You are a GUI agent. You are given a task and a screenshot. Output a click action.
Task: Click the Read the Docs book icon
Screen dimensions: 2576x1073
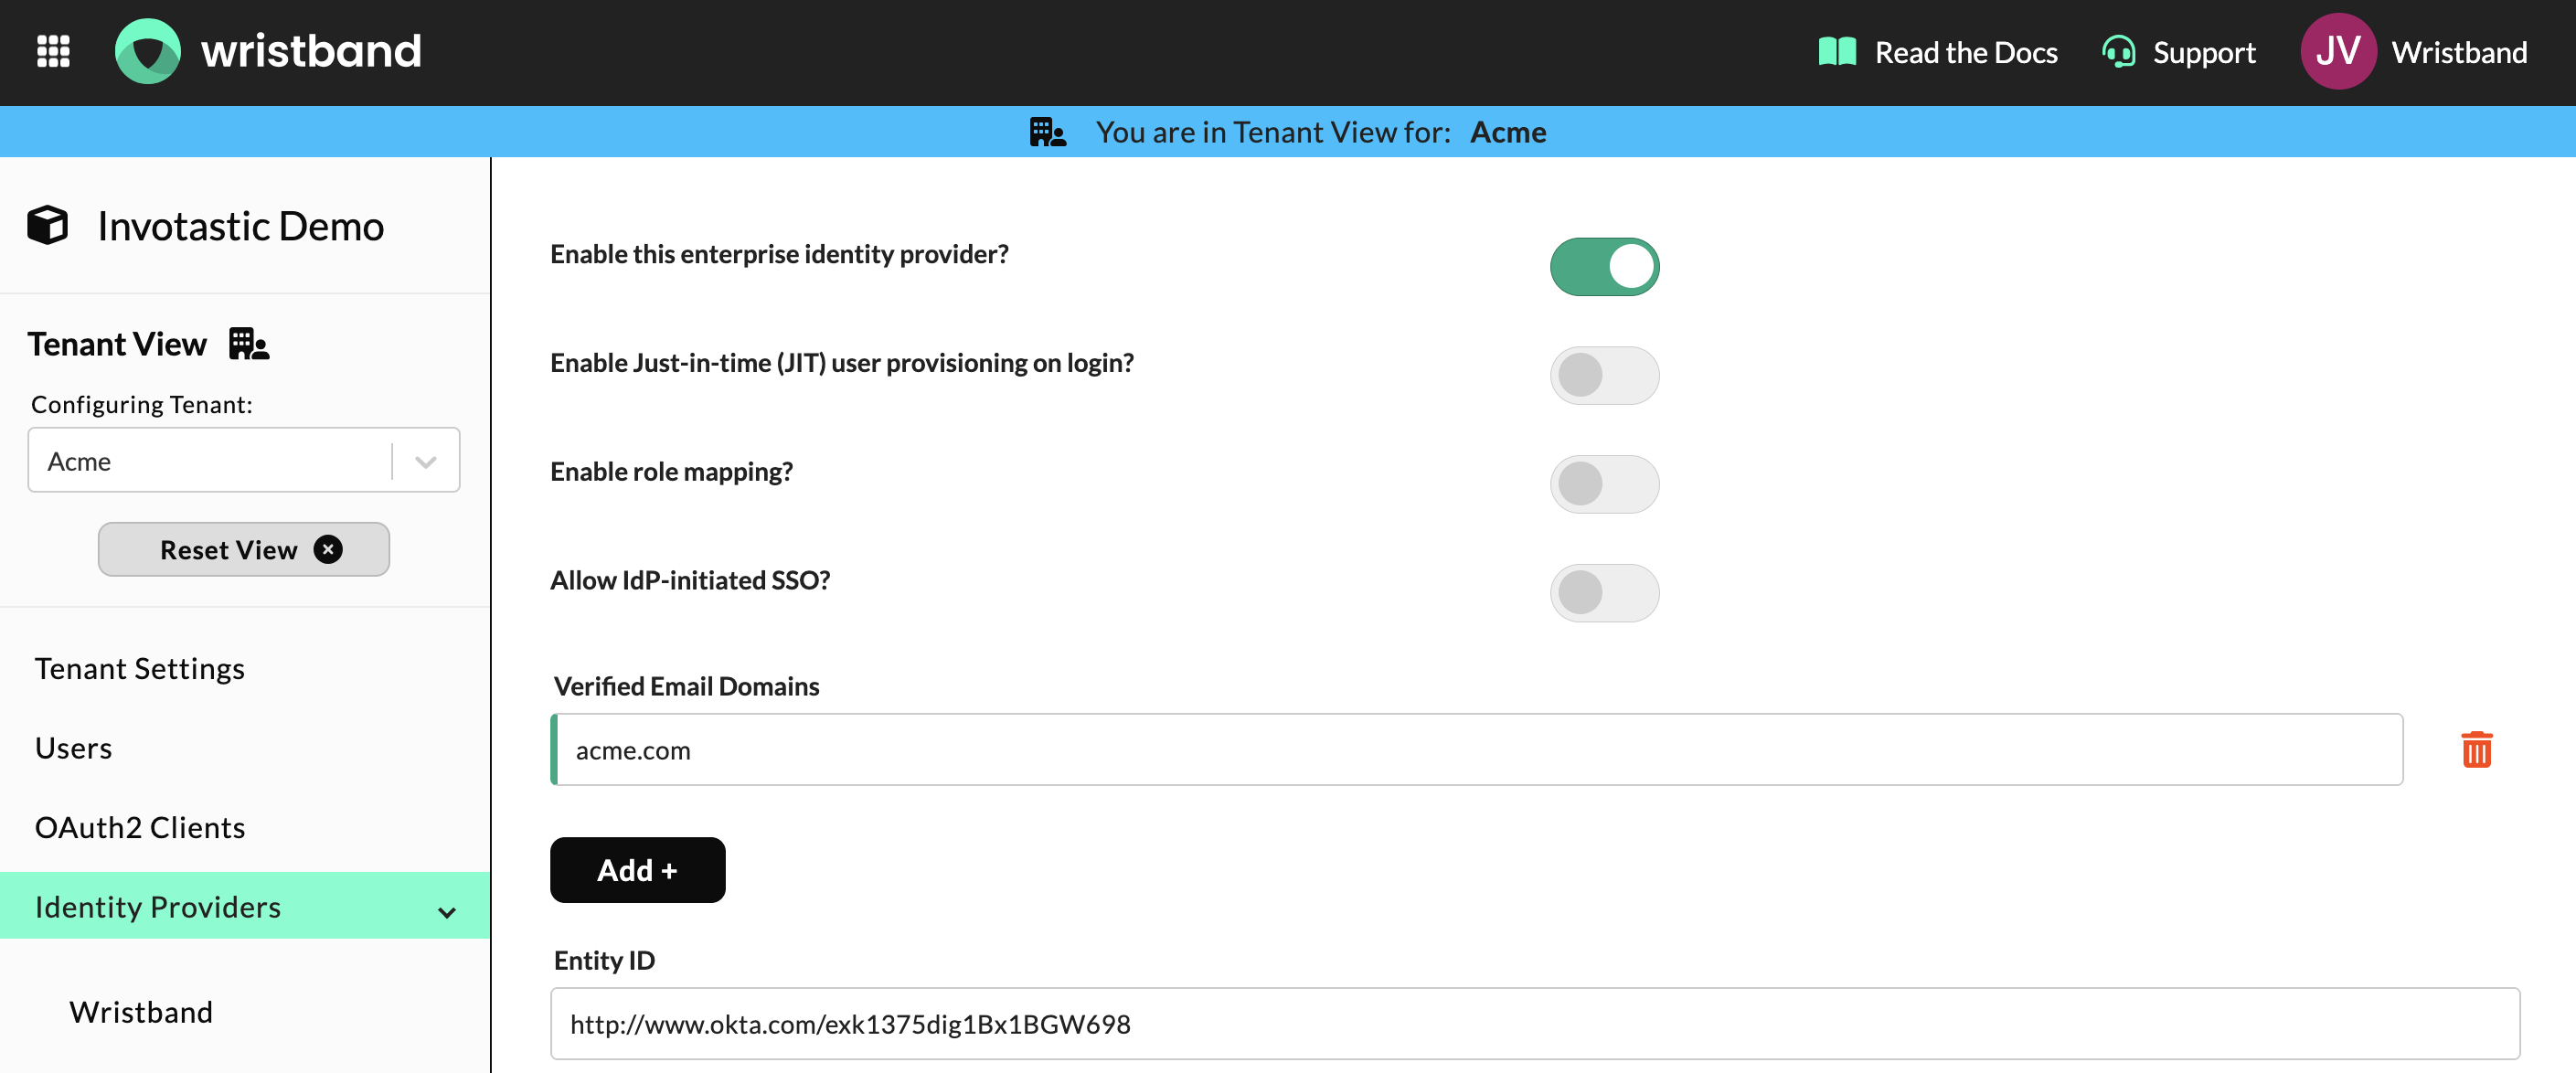(1837, 52)
